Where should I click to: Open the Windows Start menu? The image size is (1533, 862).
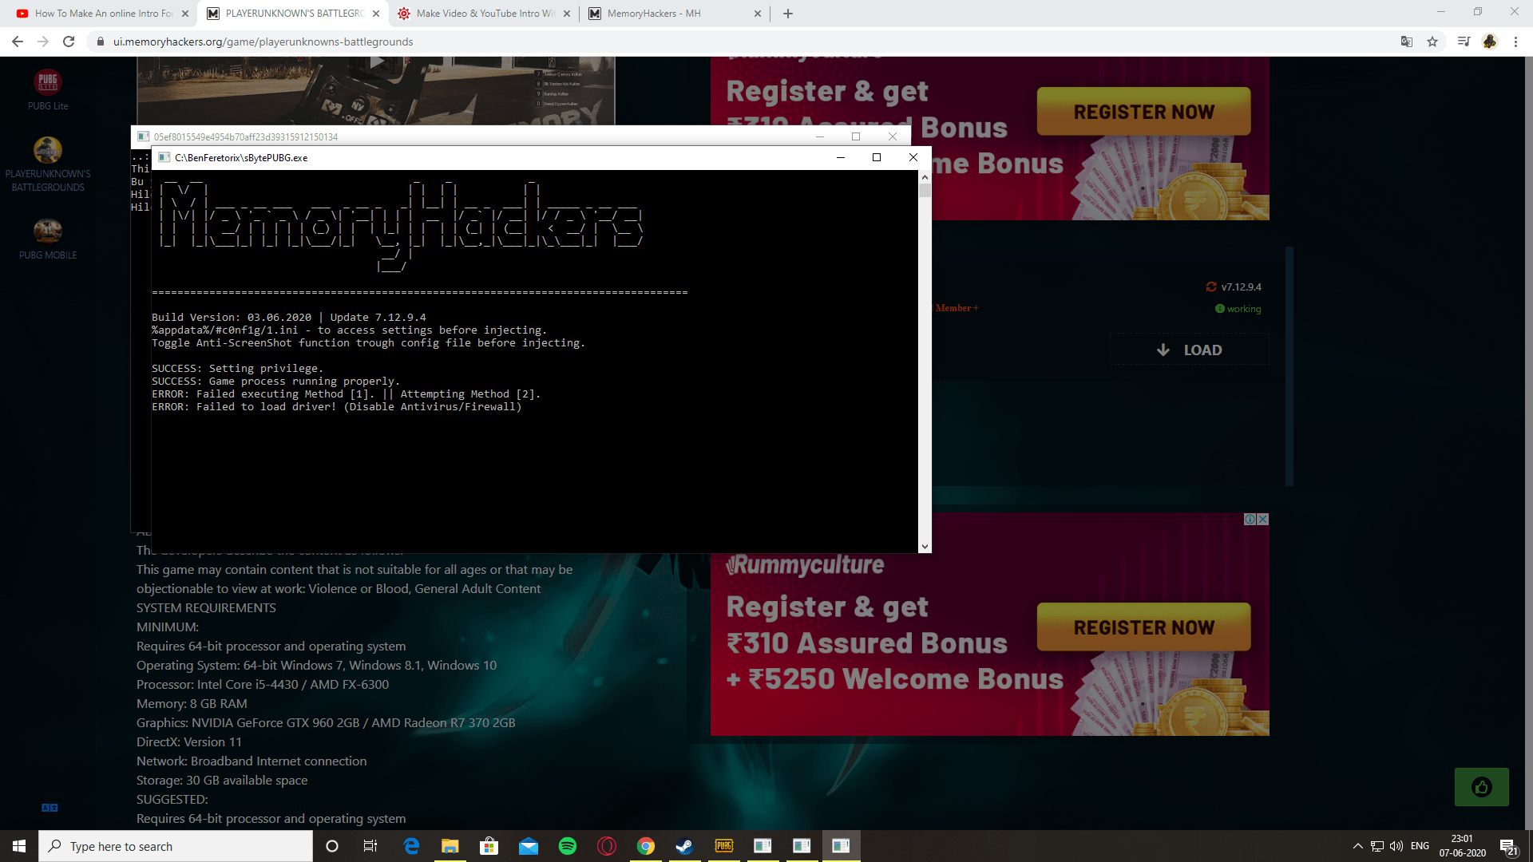tap(19, 846)
